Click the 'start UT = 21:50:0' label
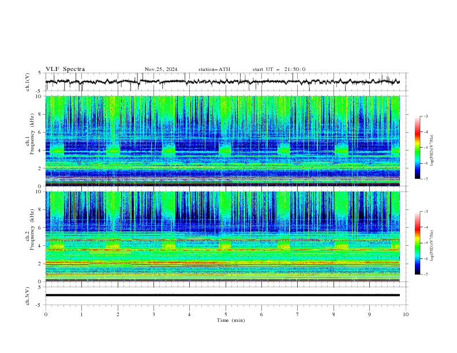 tap(279, 69)
